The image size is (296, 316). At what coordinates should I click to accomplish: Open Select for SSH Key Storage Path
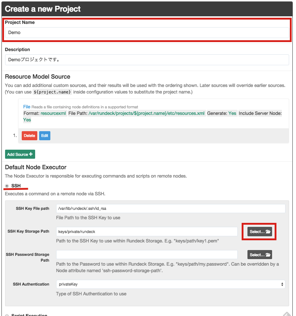tap(259, 232)
